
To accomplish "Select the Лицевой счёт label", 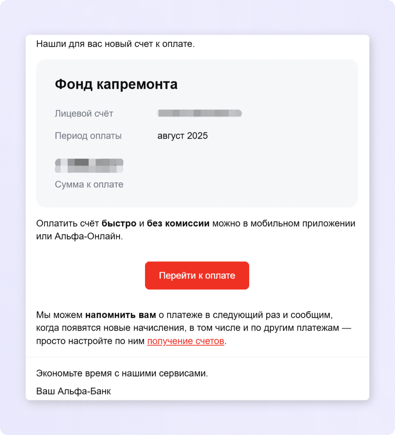I will click(84, 114).
